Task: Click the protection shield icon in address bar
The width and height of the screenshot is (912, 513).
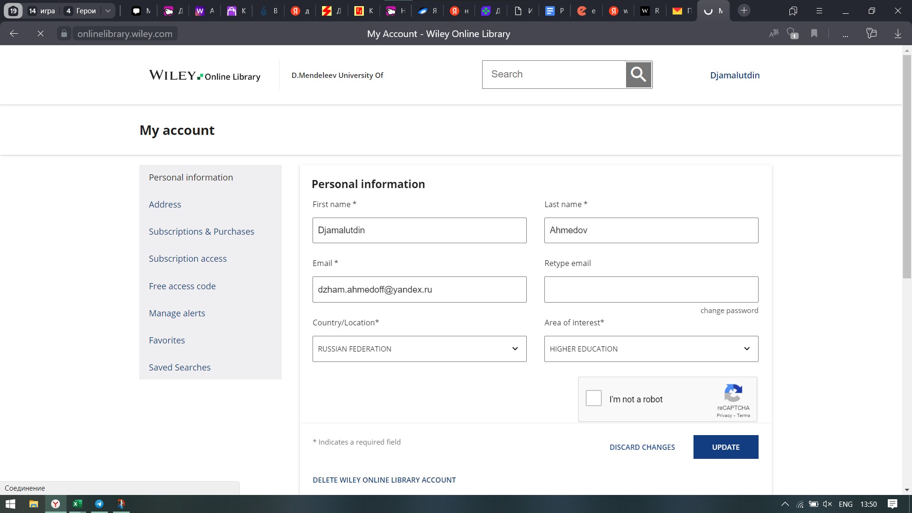Action: point(793,34)
